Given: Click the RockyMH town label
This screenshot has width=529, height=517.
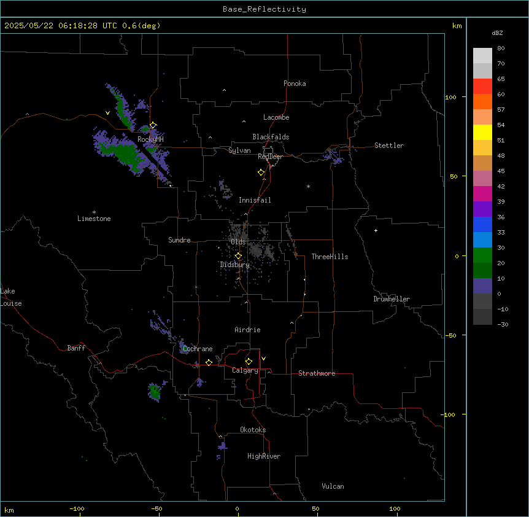Looking at the screenshot, I should [x=150, y=139].
